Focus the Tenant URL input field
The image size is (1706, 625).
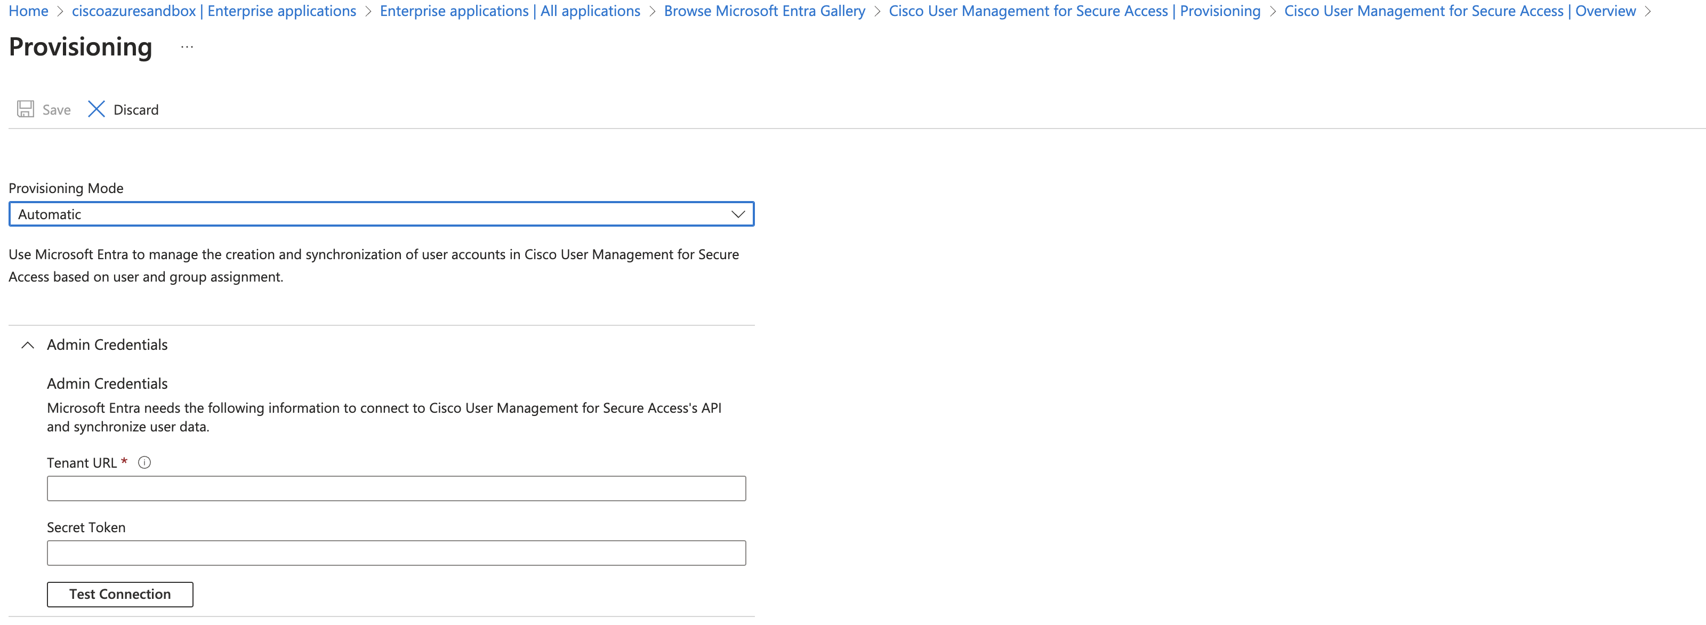click(396, 488)
